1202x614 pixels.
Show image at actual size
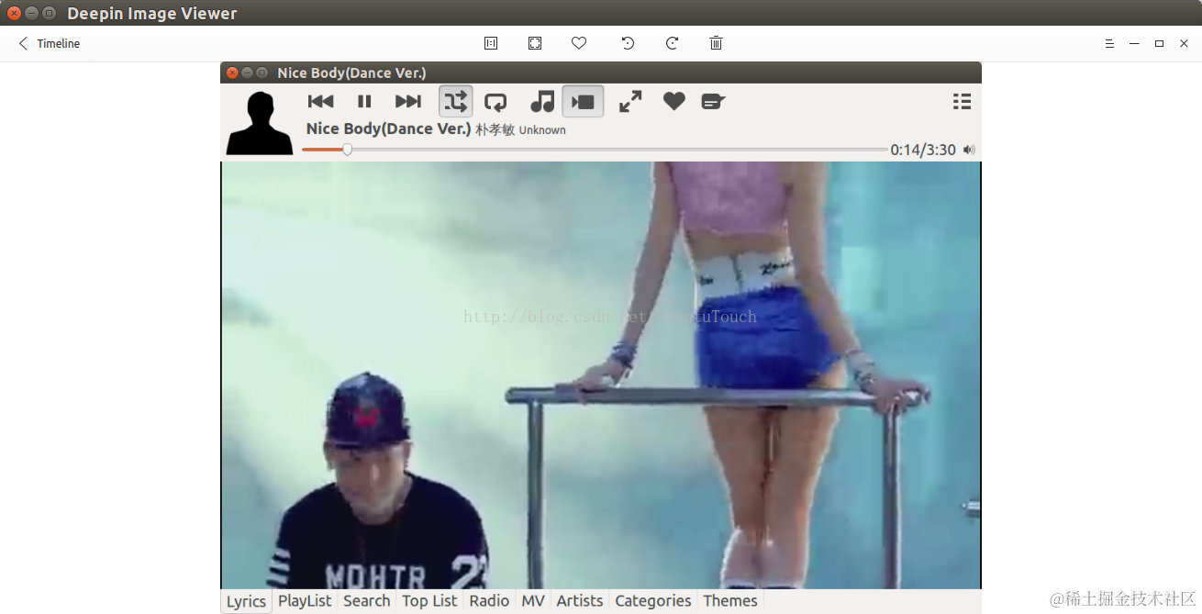point(491,43)
